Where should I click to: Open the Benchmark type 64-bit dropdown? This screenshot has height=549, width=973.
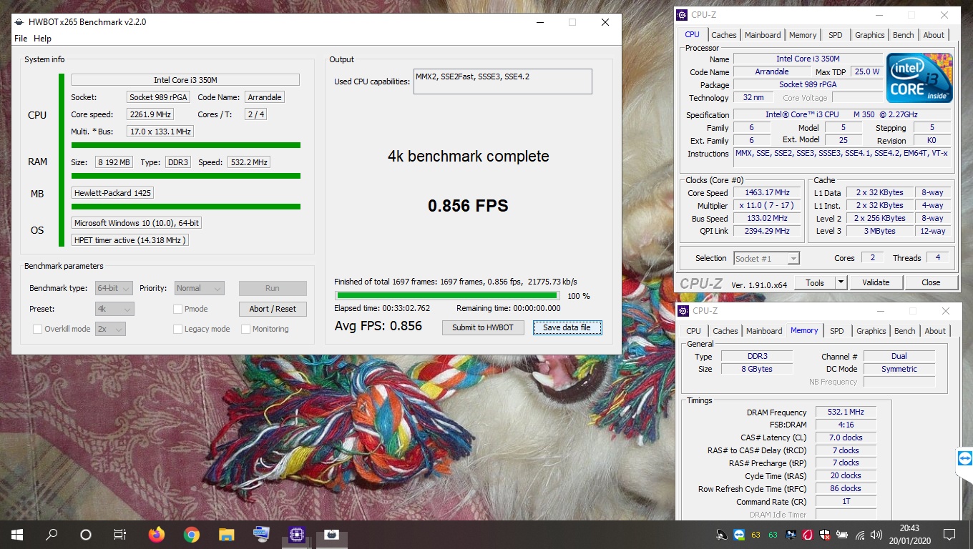114,288
